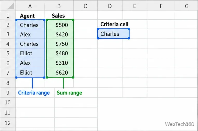
Task: Select row 12 header
Action: pos(8,123)
